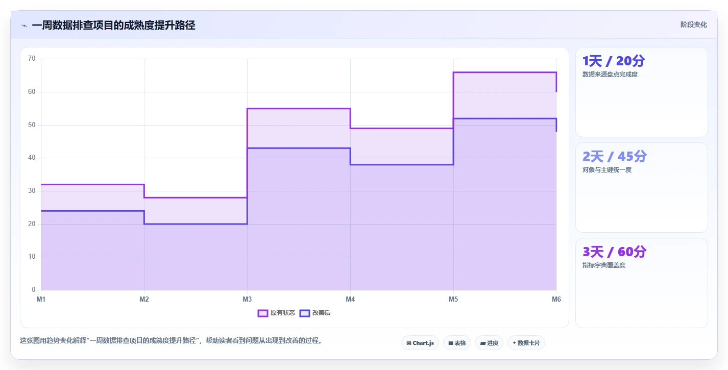
Task: Select the 数据卡片 tag
Action: [x=526, y=343]
